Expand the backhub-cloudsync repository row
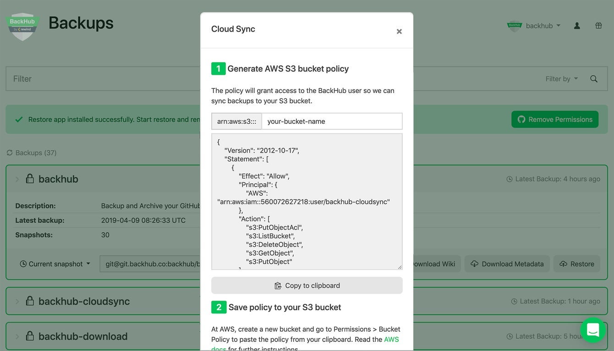The height and width of the screenshot is (351, 614). click(17, 302)
